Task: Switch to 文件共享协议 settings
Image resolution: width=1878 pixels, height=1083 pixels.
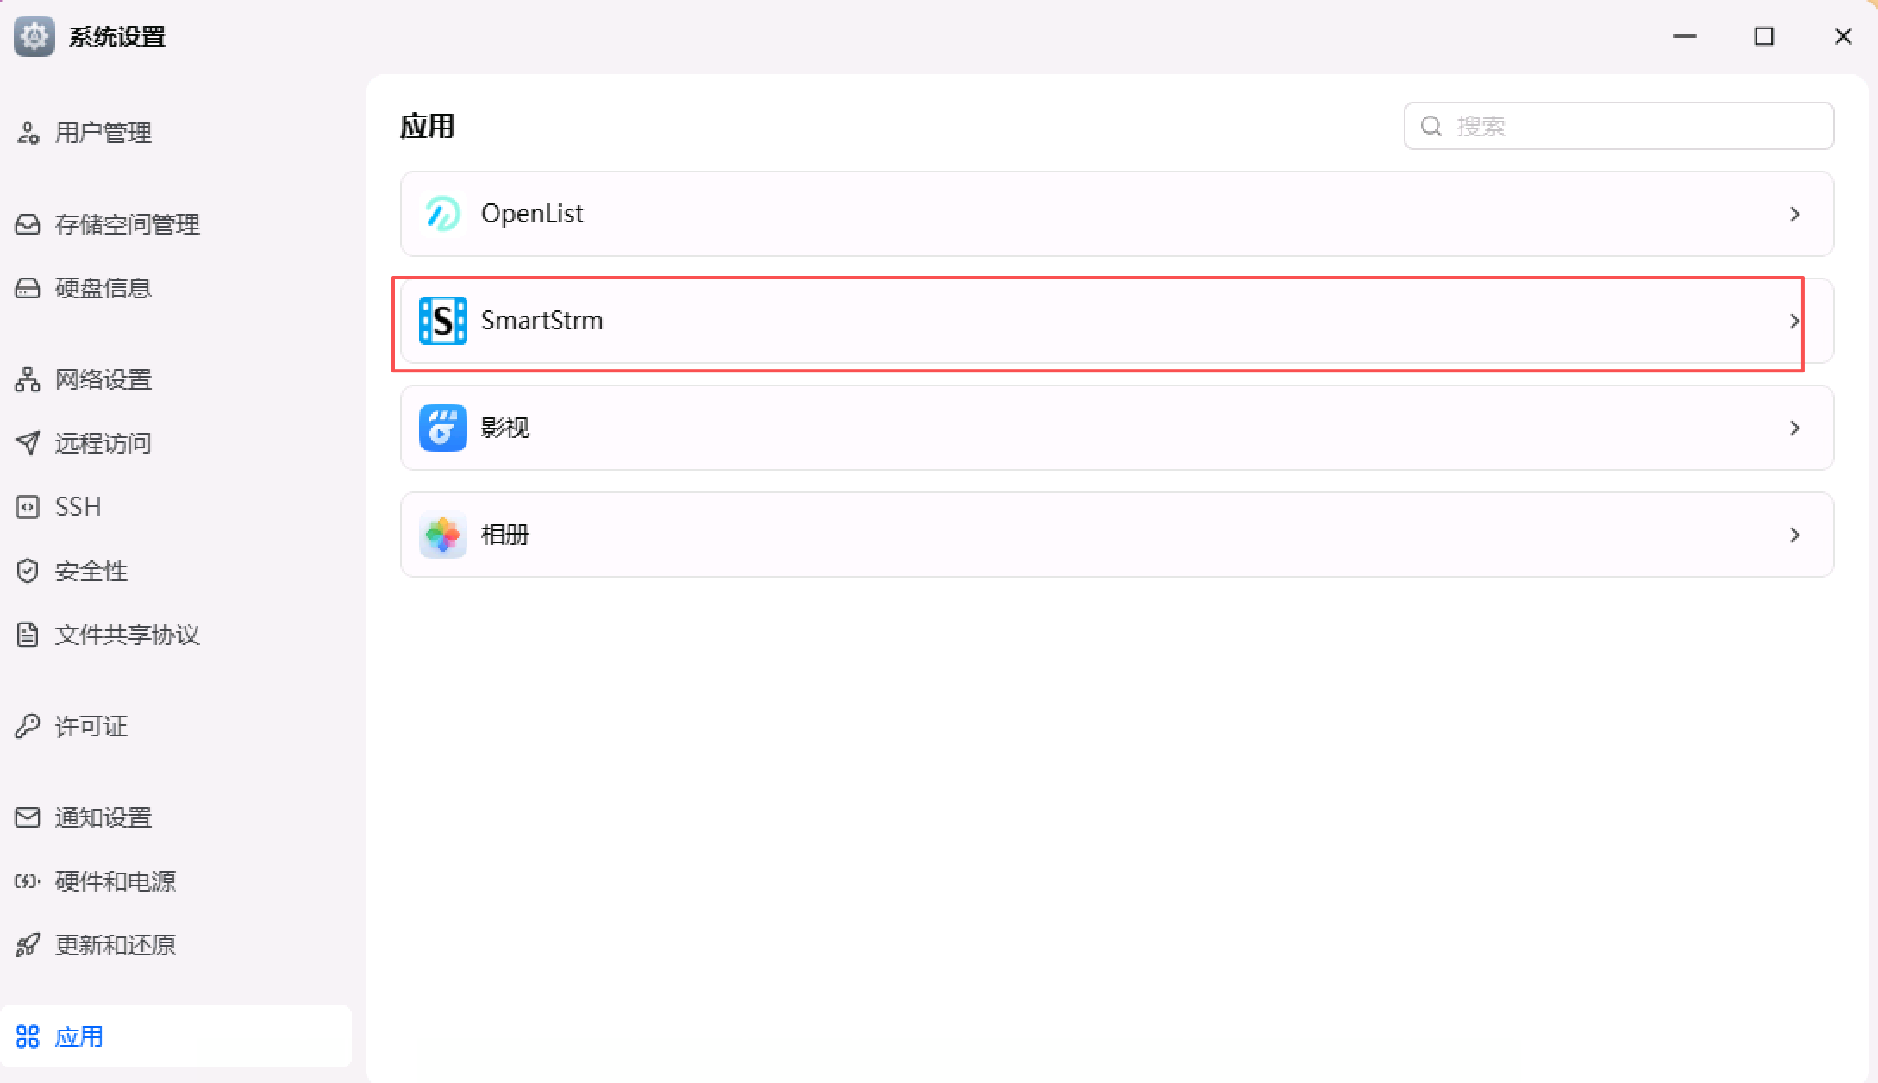Action: [x=127, y=635]
